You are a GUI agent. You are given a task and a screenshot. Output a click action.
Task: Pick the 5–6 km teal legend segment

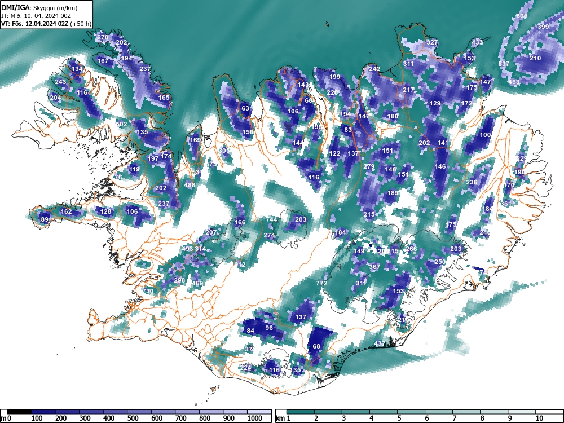tap(411, 412)
